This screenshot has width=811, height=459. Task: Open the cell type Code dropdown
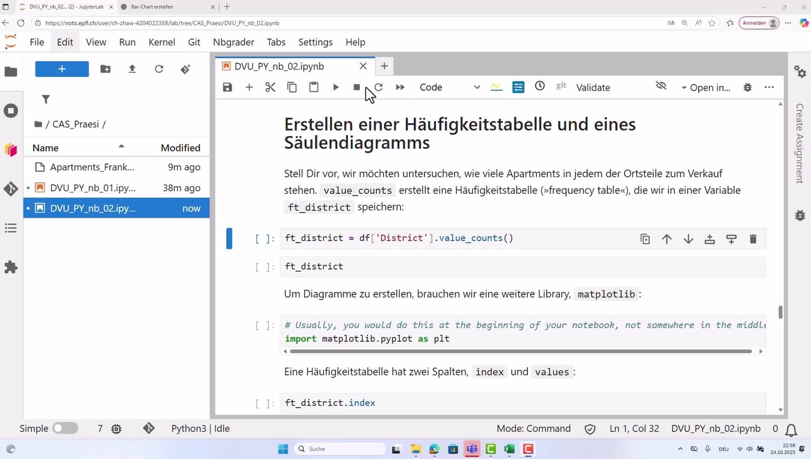[x=449, y=87]
